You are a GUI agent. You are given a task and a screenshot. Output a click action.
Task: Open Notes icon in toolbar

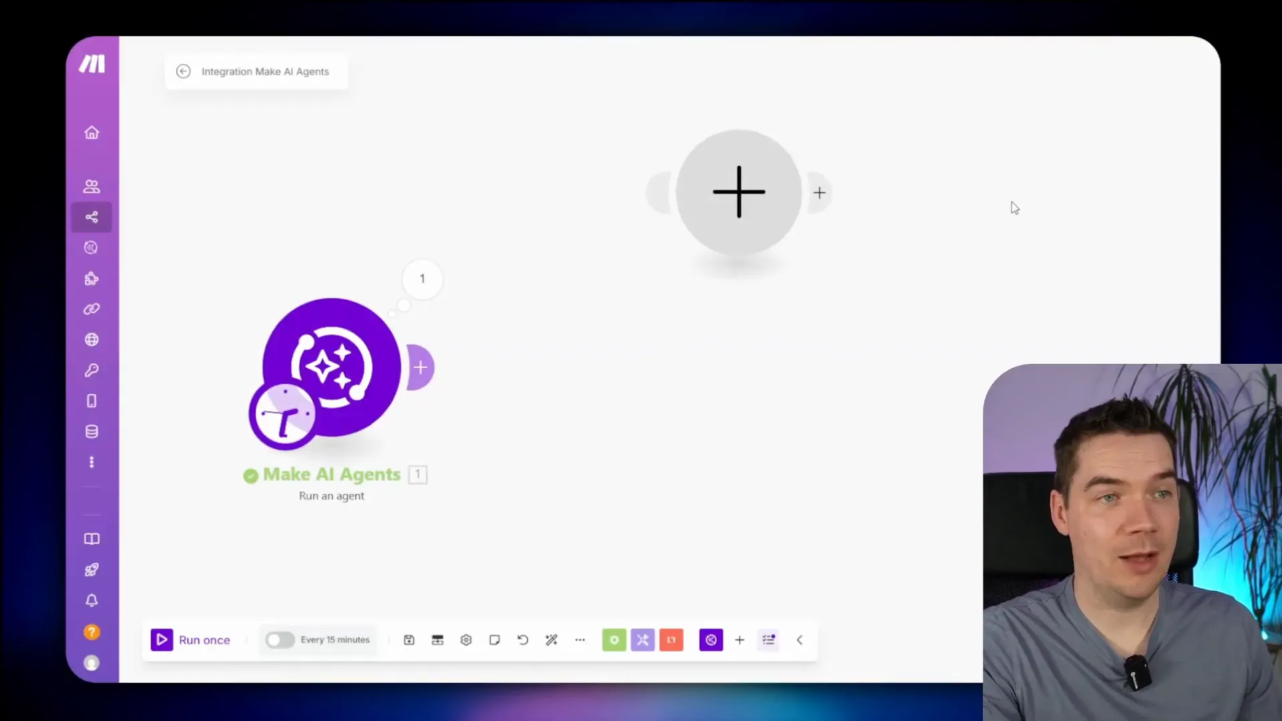(495, 640)
